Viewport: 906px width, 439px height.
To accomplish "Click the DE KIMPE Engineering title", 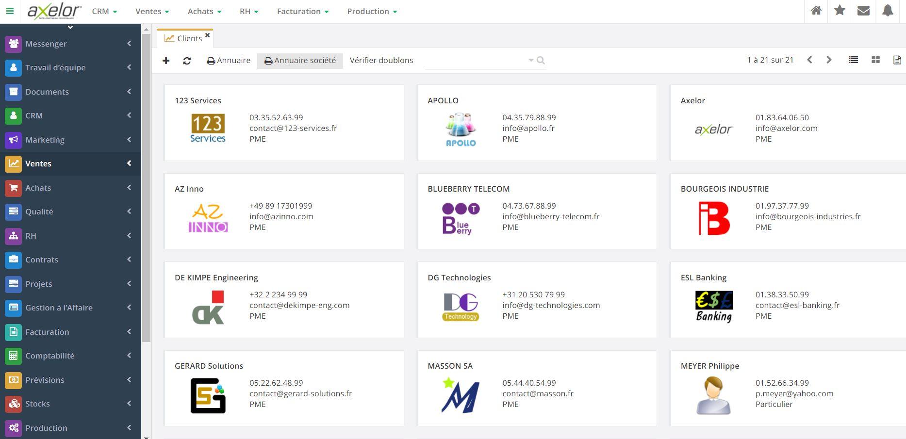I will click(x=216, y=277).
